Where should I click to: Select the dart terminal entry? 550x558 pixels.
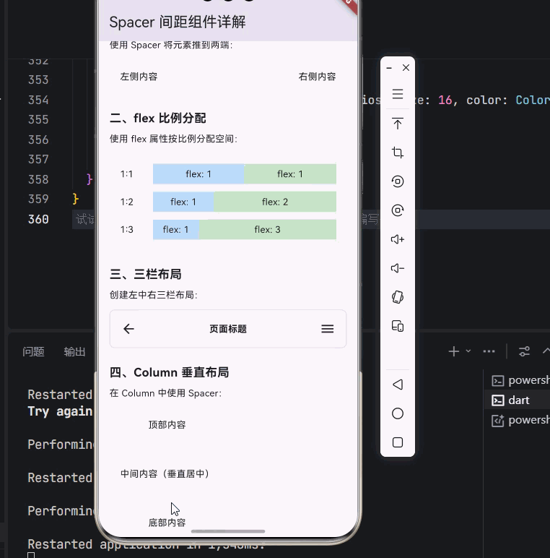point(517,400)
